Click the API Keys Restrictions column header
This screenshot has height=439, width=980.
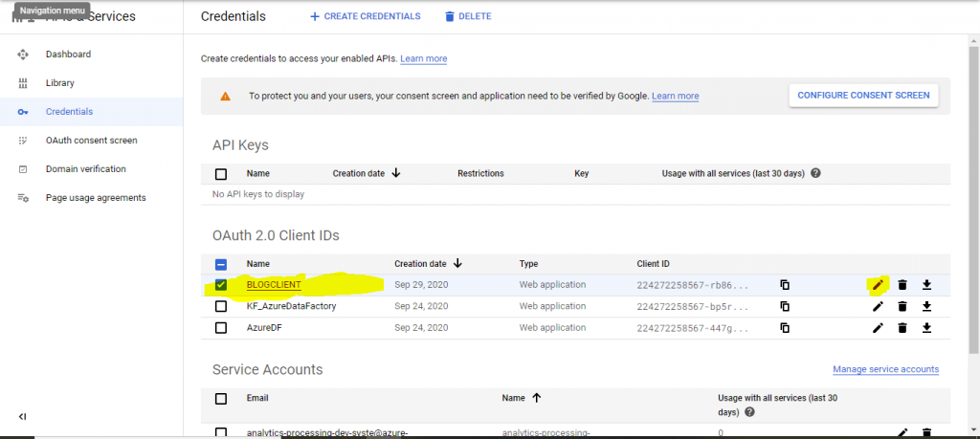480,174
